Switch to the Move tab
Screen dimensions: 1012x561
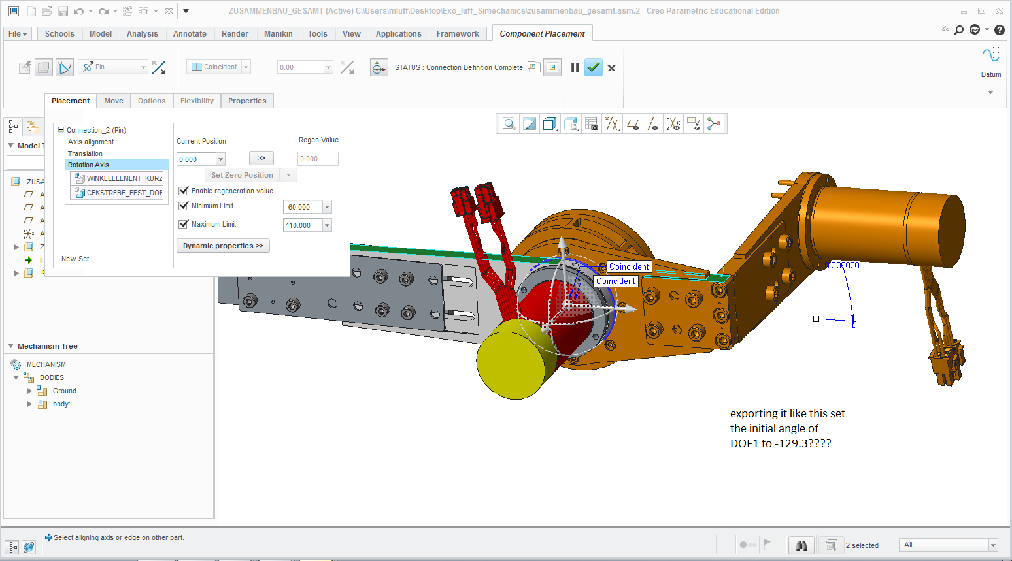[114, 101]
